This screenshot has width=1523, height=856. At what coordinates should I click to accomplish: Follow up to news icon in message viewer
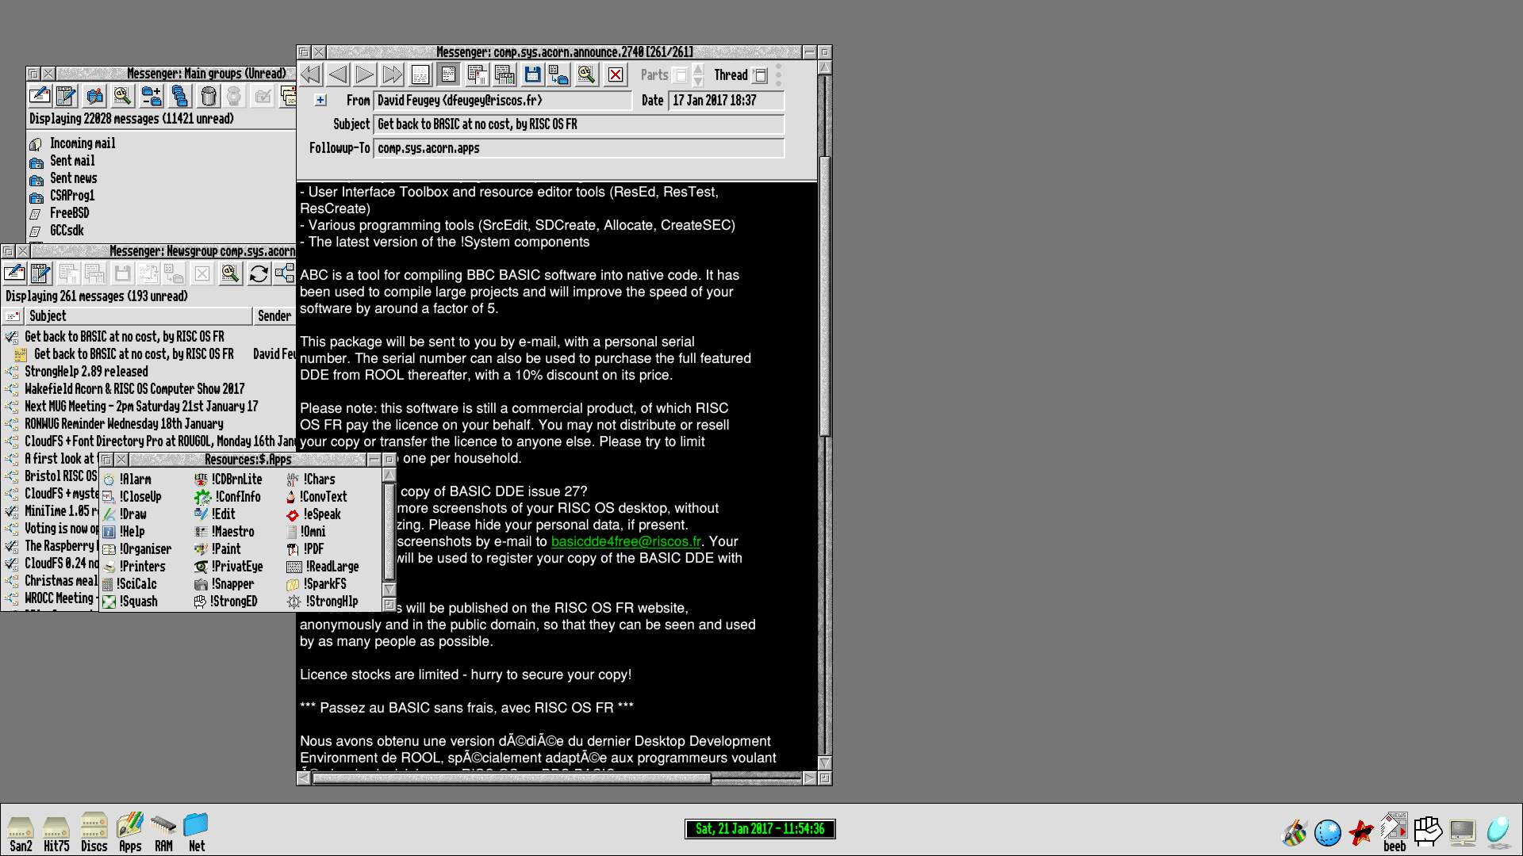504,75
